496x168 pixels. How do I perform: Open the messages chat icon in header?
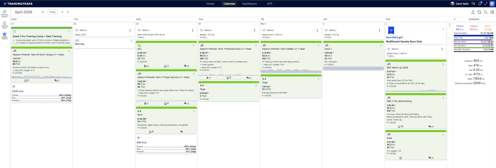click(473, 4)
